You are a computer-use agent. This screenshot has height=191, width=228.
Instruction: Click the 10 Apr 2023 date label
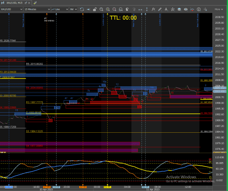[x=46, y=190]
